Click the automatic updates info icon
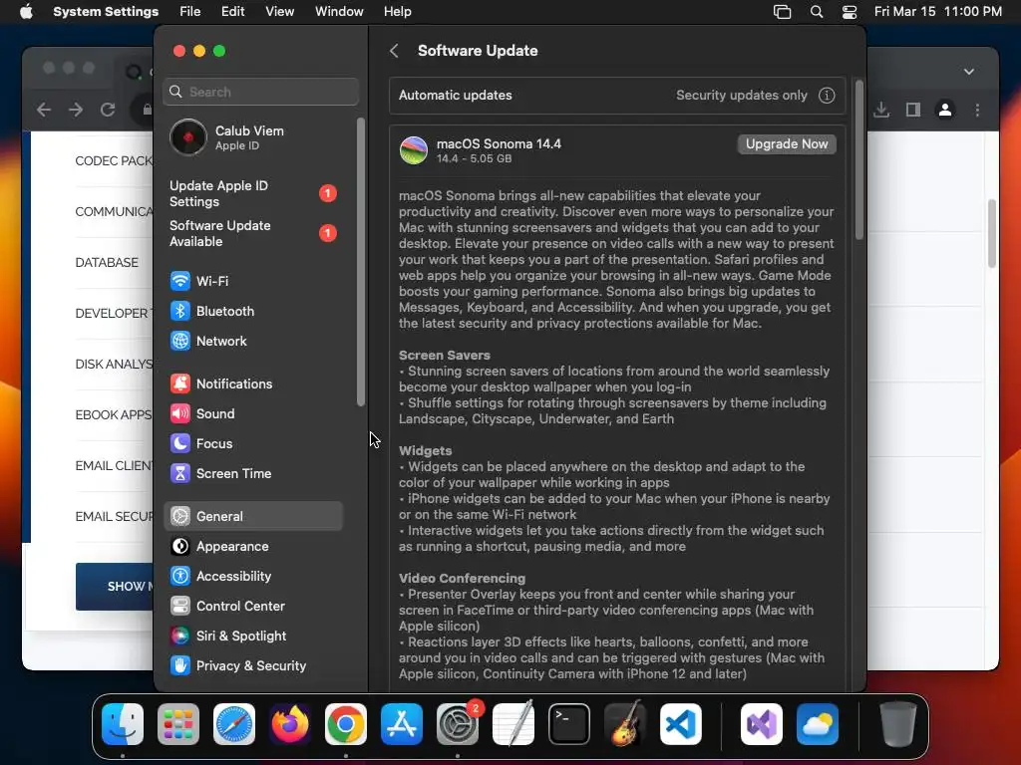 pos(827,96)
